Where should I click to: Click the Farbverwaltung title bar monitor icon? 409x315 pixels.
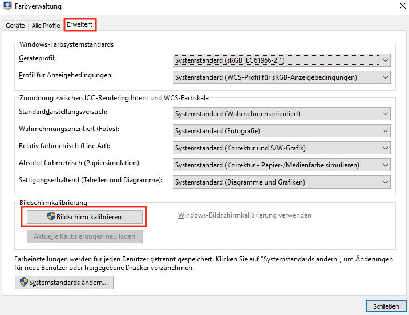pyautogui.click(x=7, y=6)
